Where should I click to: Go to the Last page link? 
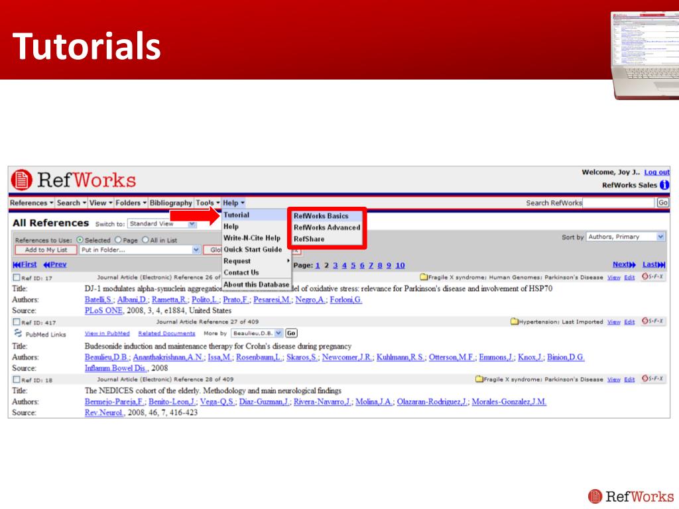(x=654, y=264)
